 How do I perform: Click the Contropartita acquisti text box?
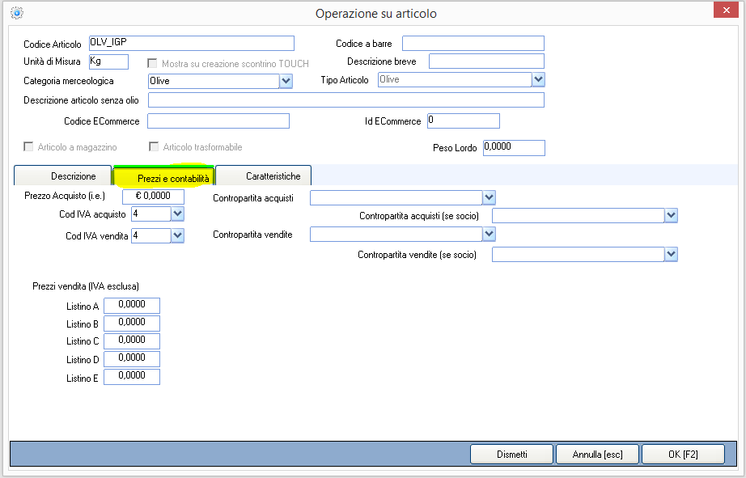point(396,197)
